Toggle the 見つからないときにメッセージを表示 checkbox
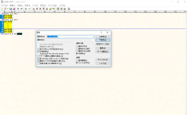This screenshot has height=115, width=187. tap(38, 59)
